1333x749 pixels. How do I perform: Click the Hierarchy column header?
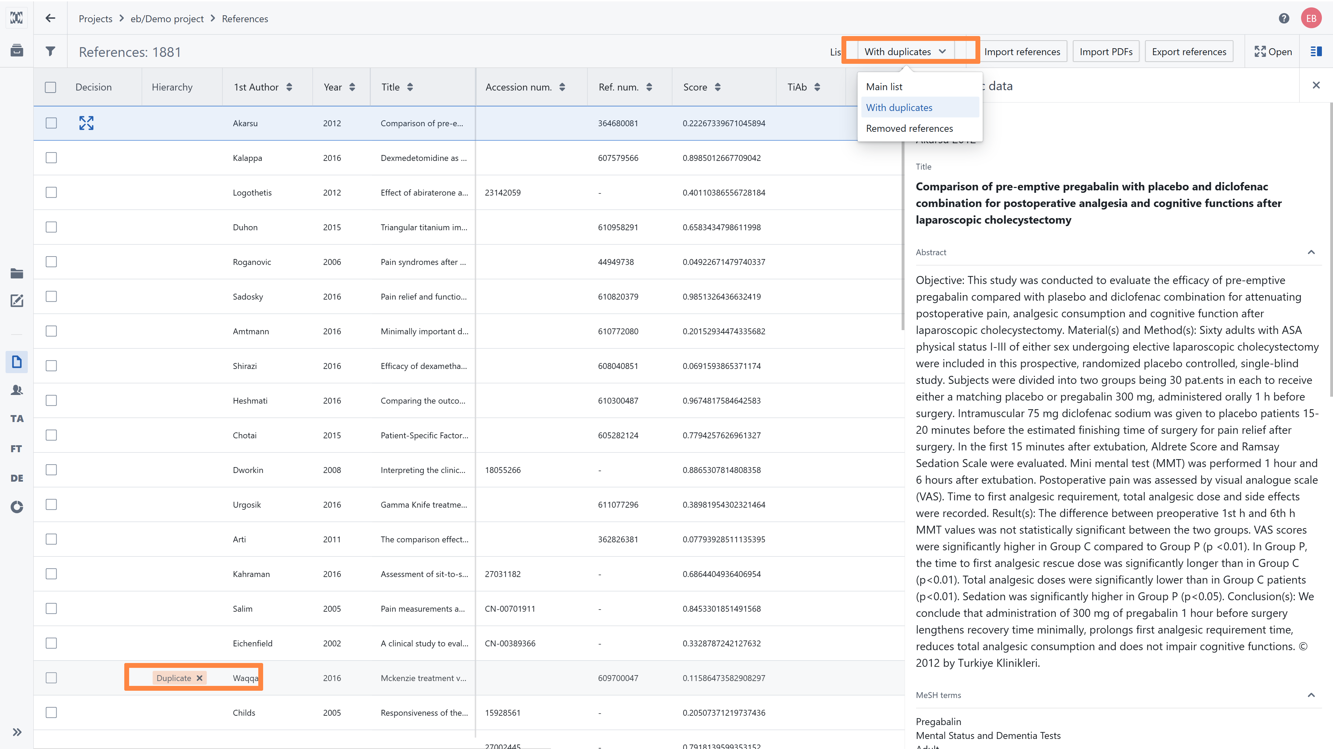(172, 87)
